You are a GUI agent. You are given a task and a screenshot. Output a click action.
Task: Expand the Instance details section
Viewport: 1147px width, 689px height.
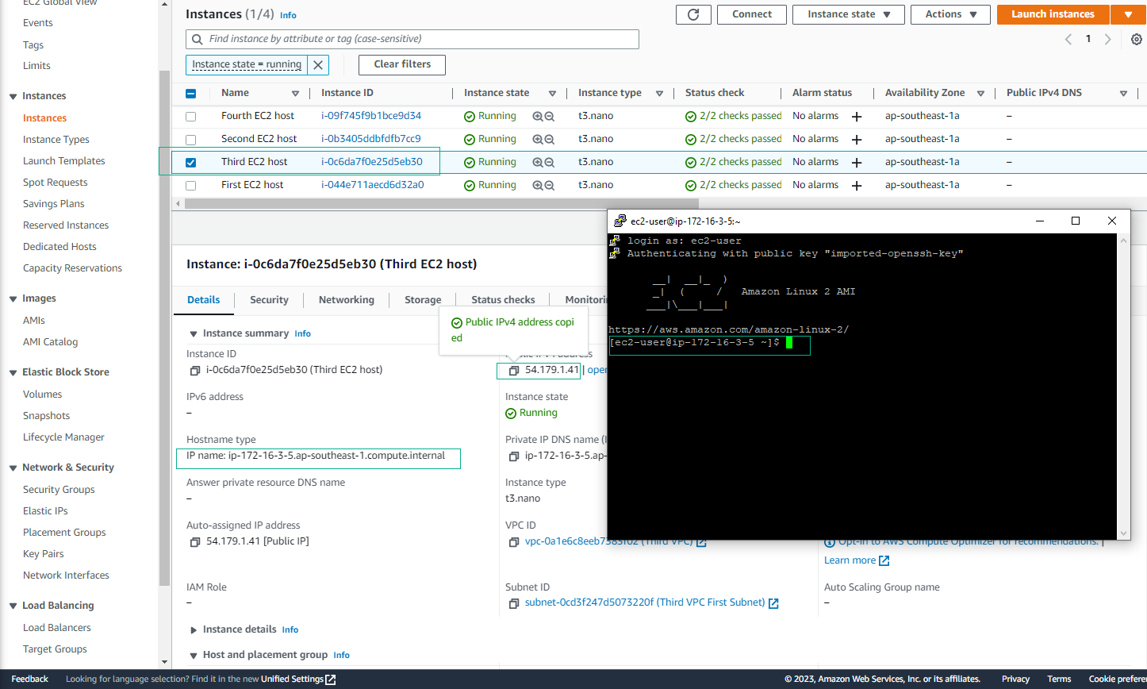pyautogui.click(x=194, y=629)
